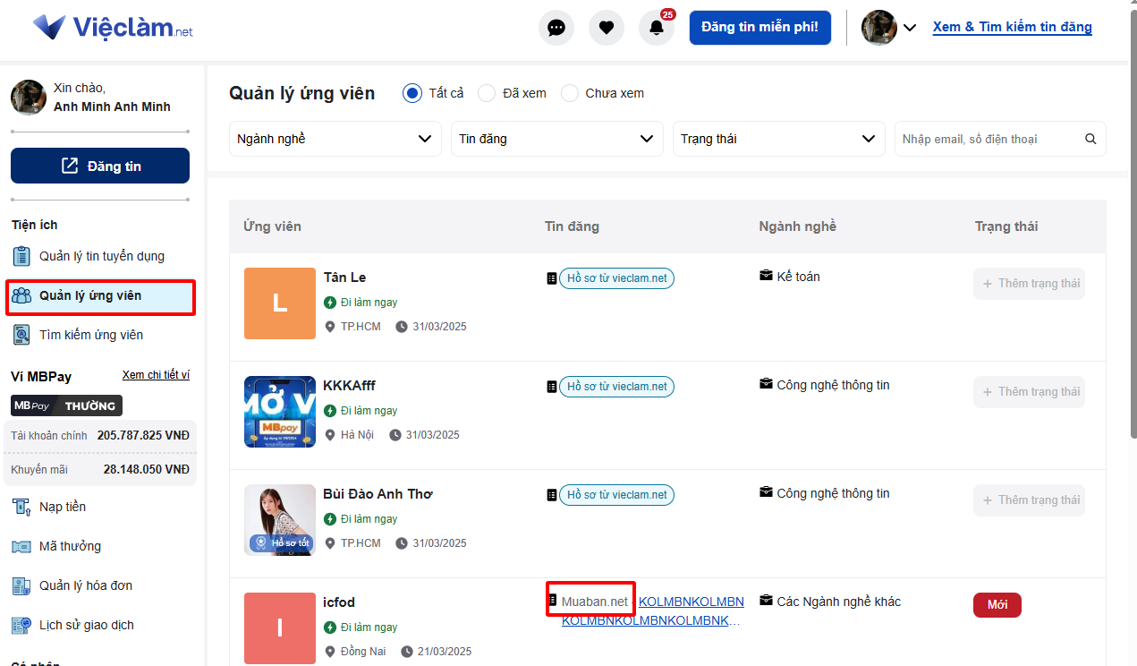Click the Nạp tiền wallet icon

[22, 507]
